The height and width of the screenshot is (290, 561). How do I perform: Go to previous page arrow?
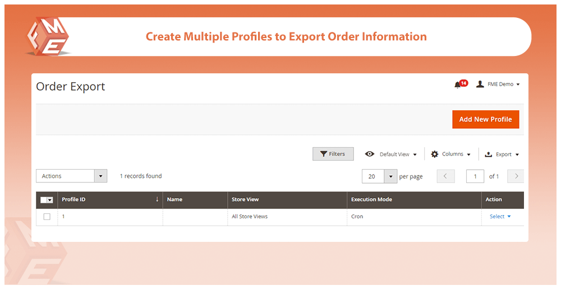445,176
